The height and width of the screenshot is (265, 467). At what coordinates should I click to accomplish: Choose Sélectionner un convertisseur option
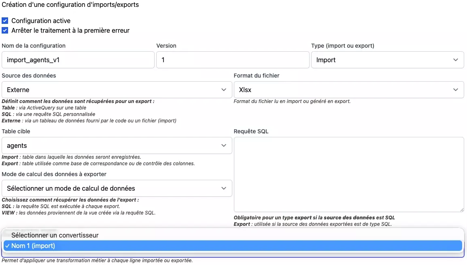(x=55, y=235)
